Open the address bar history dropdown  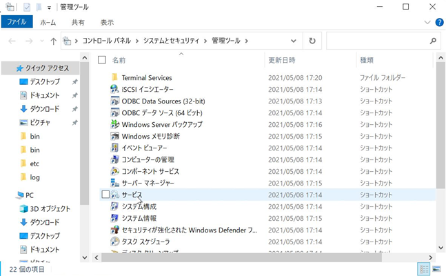[293, 41]
